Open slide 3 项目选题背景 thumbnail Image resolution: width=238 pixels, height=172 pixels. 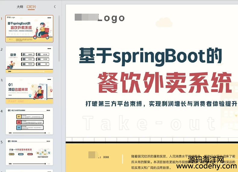[29, 90]
